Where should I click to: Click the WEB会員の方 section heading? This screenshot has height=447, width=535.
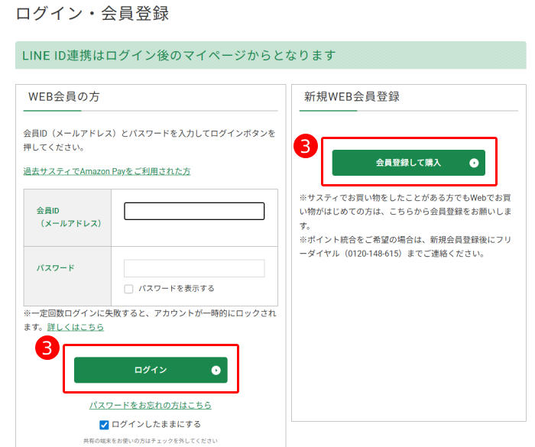point(63,96)
